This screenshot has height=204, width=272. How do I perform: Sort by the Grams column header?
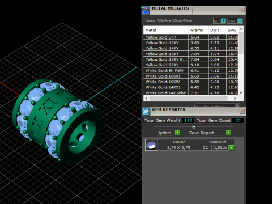click(198, 30)
